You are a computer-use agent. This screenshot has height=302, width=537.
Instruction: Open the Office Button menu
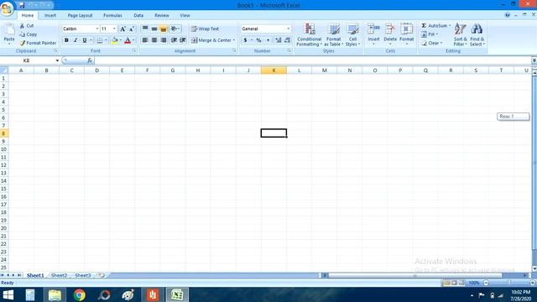coord(7,8)
